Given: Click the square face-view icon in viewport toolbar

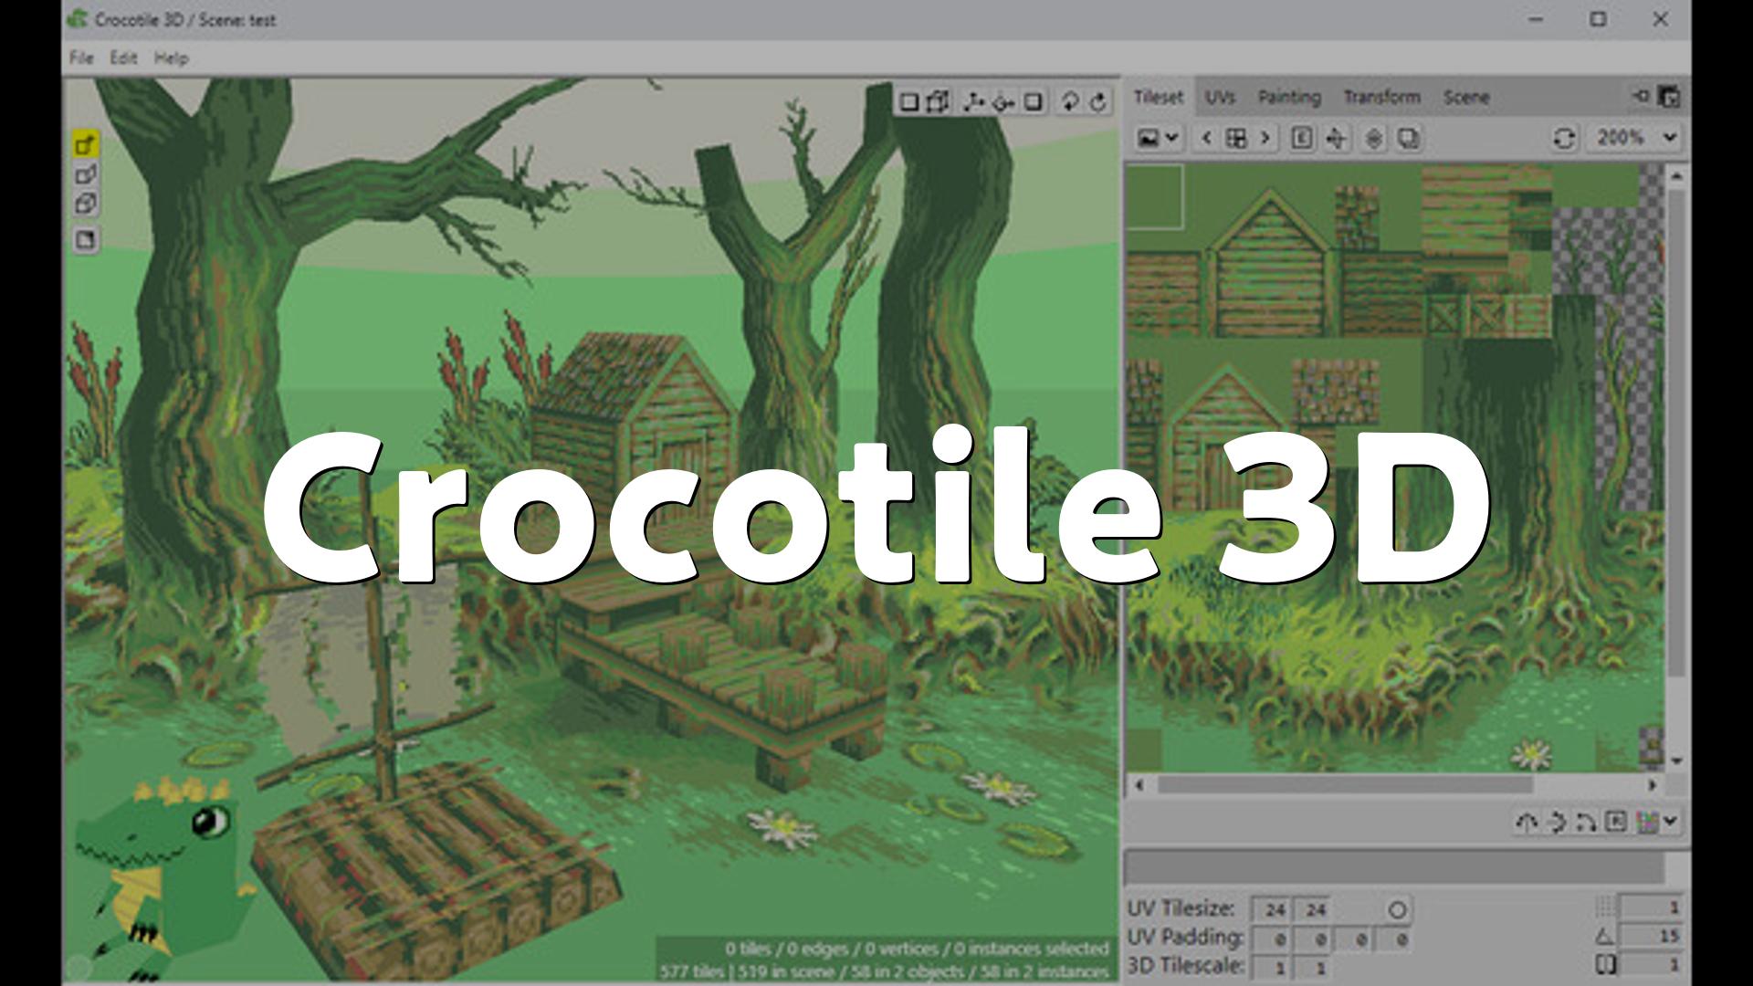Looking at the screenshot, I should (x=908, y=101).
